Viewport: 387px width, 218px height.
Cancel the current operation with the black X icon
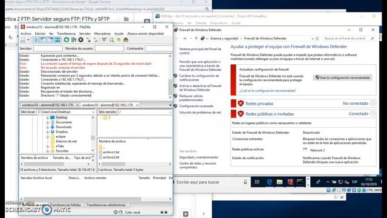80,40
